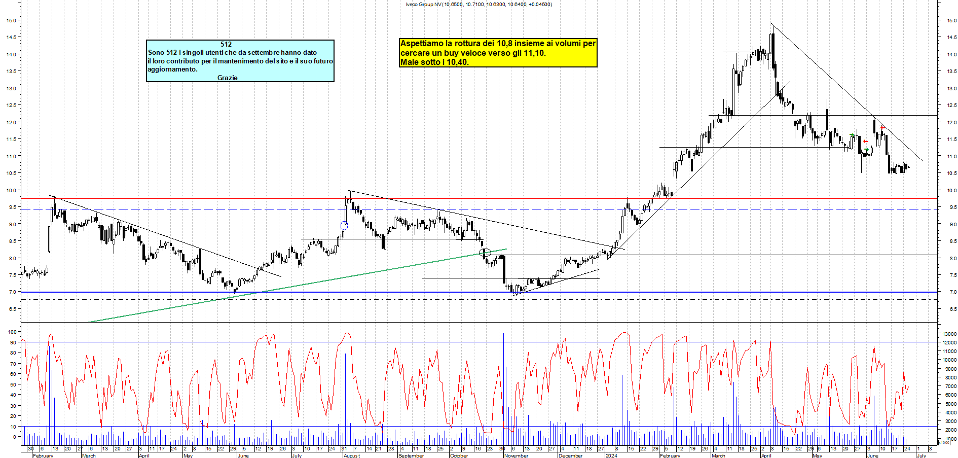Click the '12000' value on the volume scale

(949, 342)
